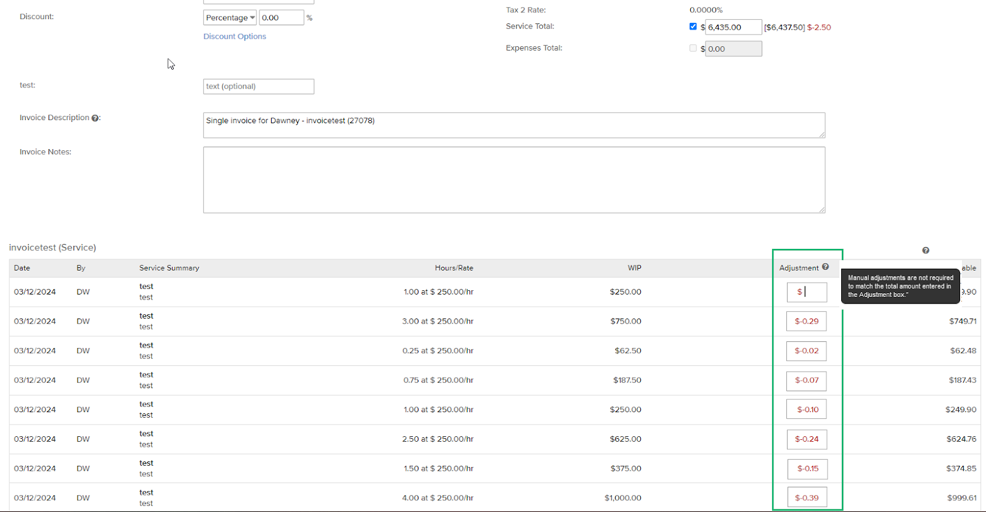This screenshot has width=986, height=512.
Task: Click the Invoice Notes box resize handle
Action: tap(821, 209)
